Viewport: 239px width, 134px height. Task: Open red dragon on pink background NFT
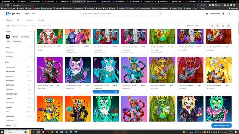(190, 70)
